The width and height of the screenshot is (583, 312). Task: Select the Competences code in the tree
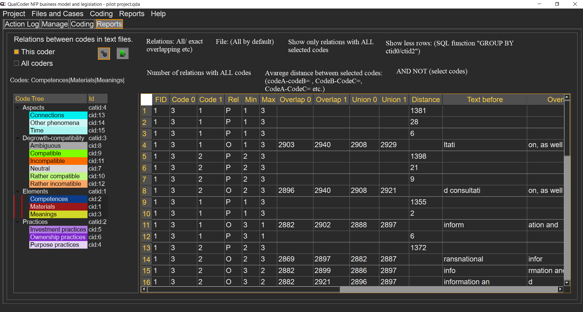click(x=49, y=199)
